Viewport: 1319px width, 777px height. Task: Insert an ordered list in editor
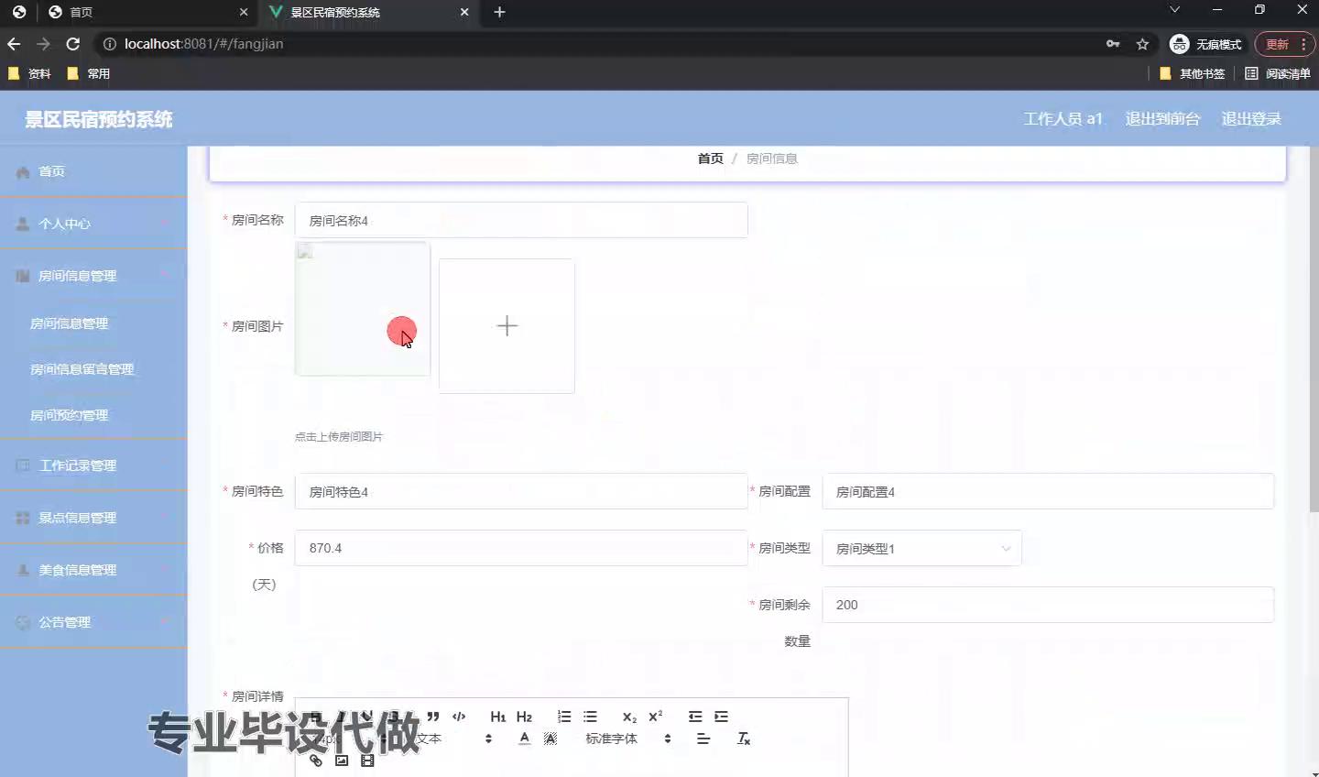pyautogui.click(x=564, y=717)
